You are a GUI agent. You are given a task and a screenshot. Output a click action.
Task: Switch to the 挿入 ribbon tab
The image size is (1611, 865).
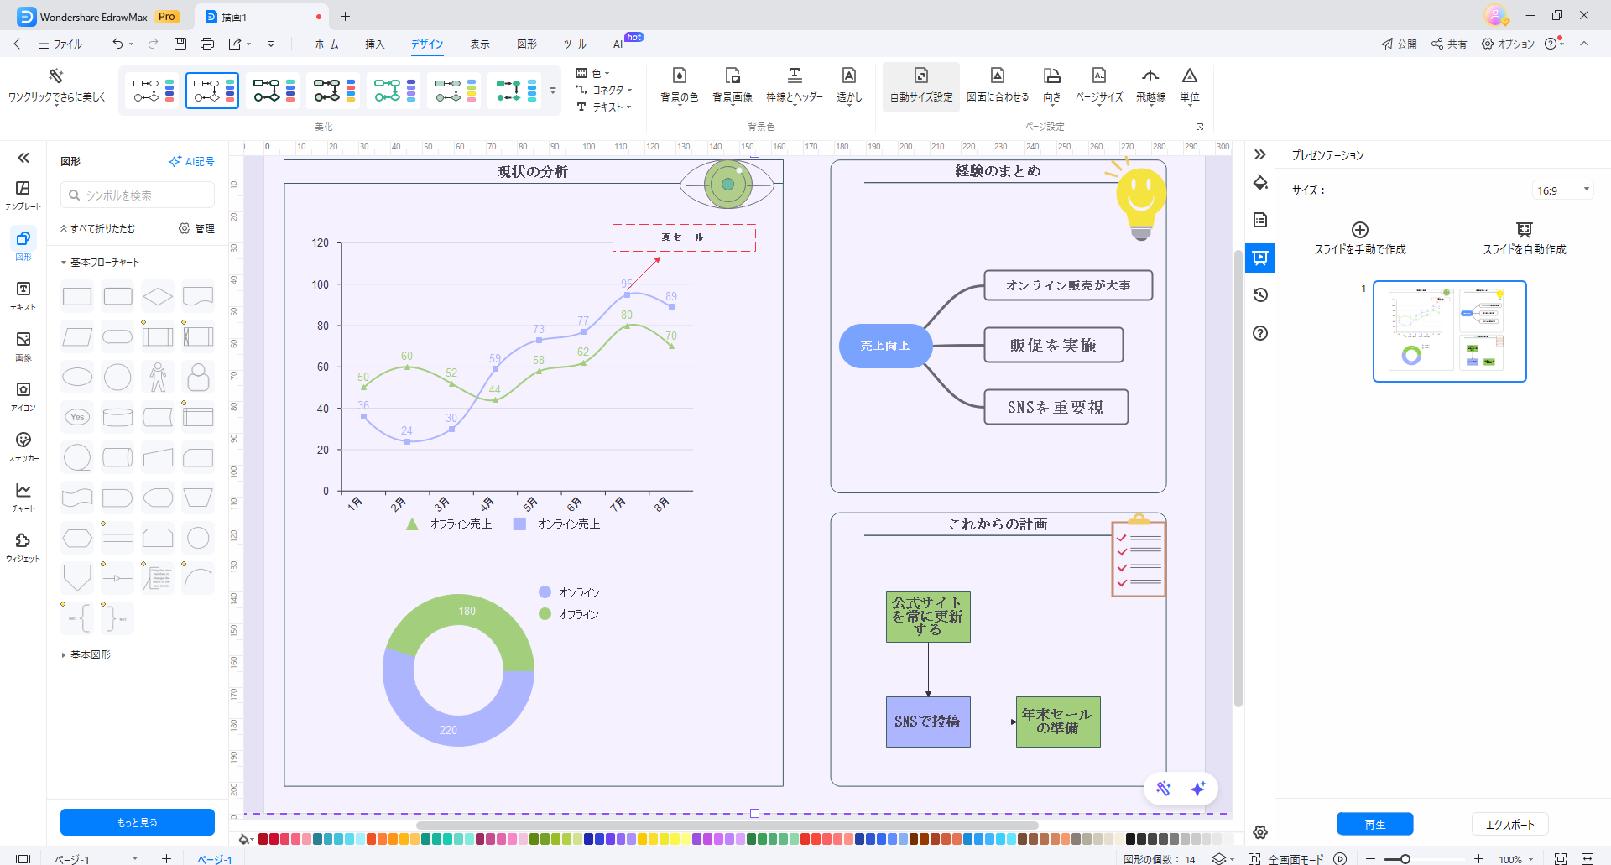pos(375,44)
